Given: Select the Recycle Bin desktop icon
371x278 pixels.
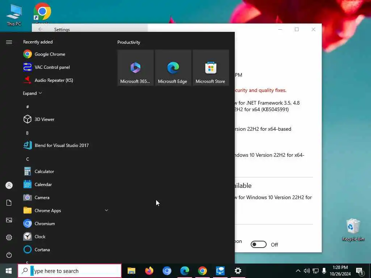Looking at the screenshot, I should tap(353, 229).
